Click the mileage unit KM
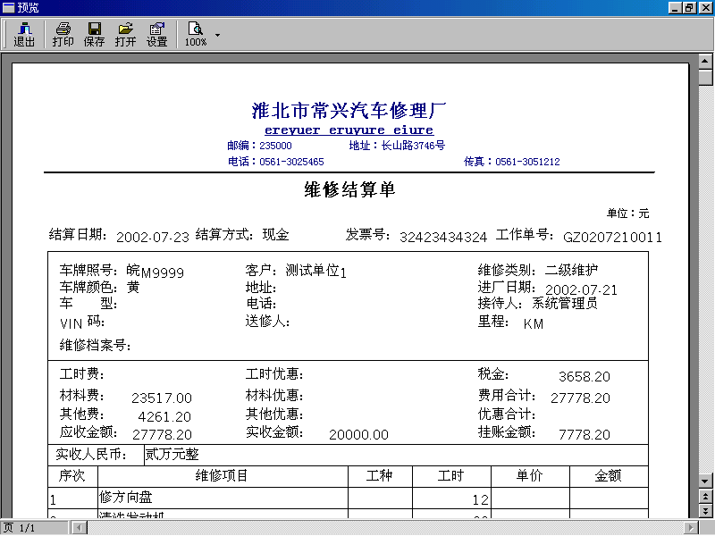Screen dimensions: 715x536 coord(534,324)
